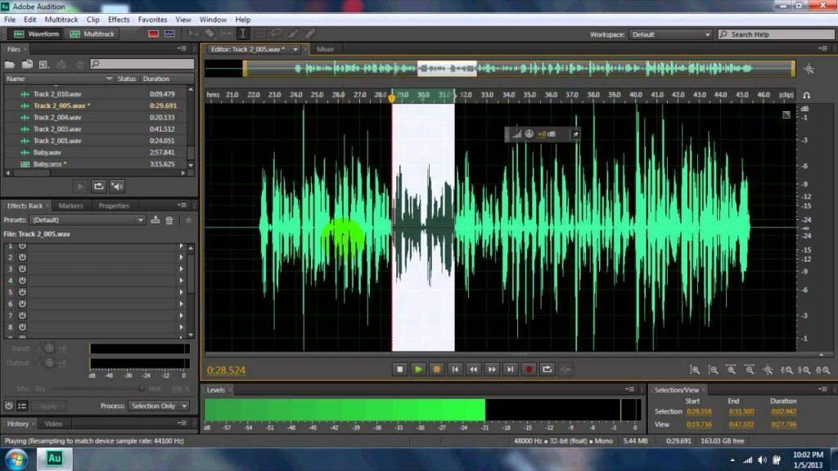Mark preset as favorite star icon
The height and width of the screenshot is (471, 838).
(188, 220)
